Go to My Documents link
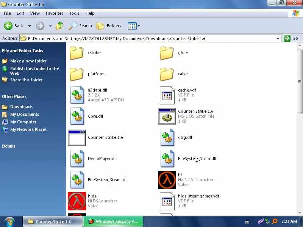 click(x=25, y=114)
